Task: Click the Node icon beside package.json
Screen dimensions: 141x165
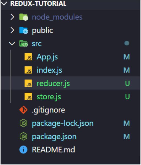Action: click(23, 136)
